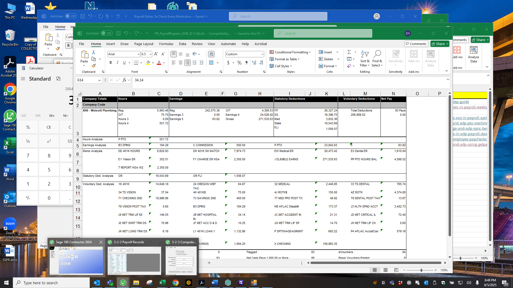Click the Wrap Text icon
513x288 pixels.
coord(211,54)
